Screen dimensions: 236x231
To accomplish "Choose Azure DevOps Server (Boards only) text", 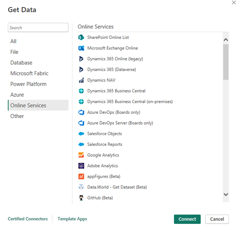I will click(x=120, y=123).
